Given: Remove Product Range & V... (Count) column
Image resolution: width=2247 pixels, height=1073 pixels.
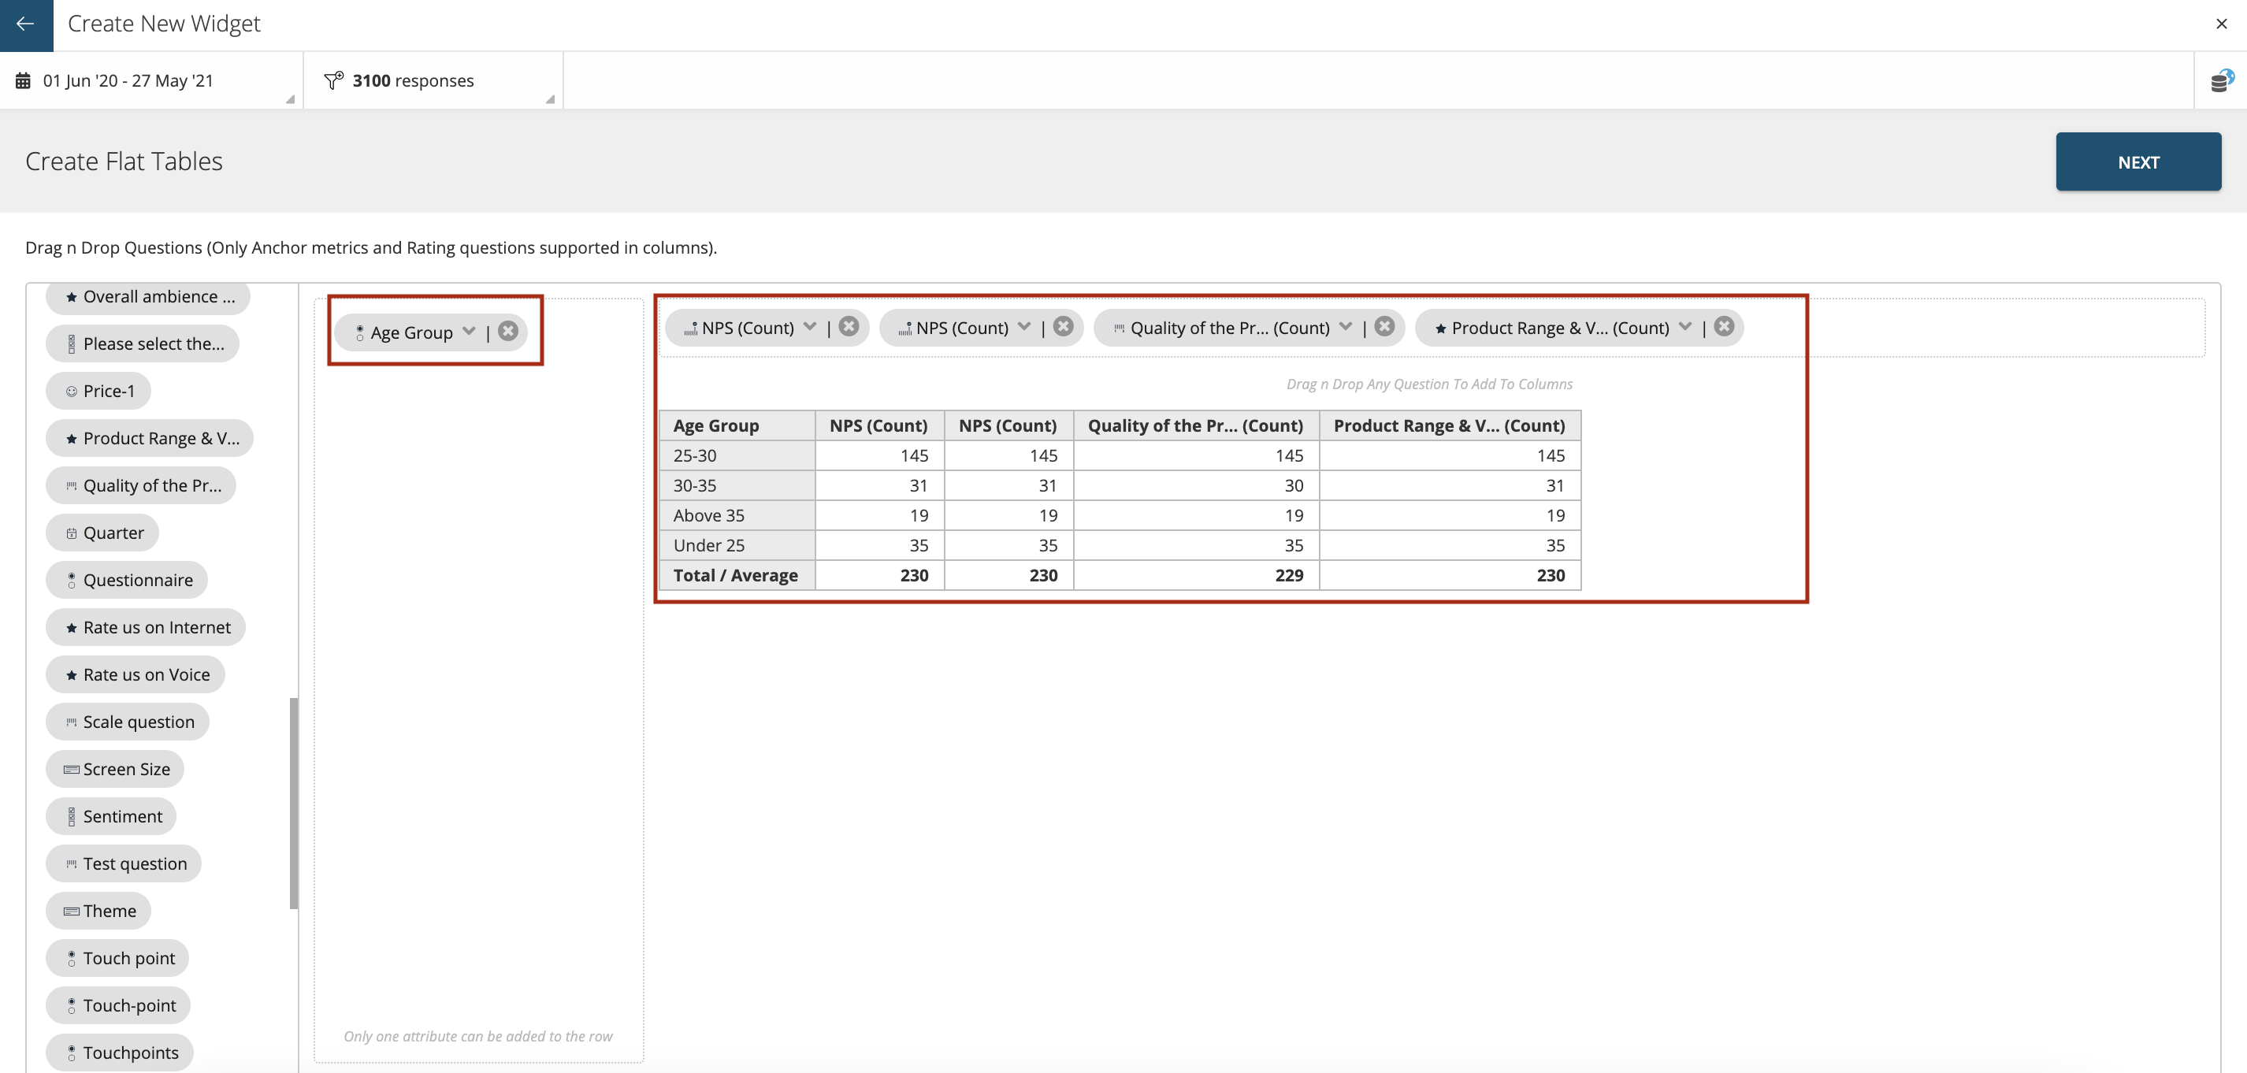Looking at the screenshot, I should click(1724, 327).
